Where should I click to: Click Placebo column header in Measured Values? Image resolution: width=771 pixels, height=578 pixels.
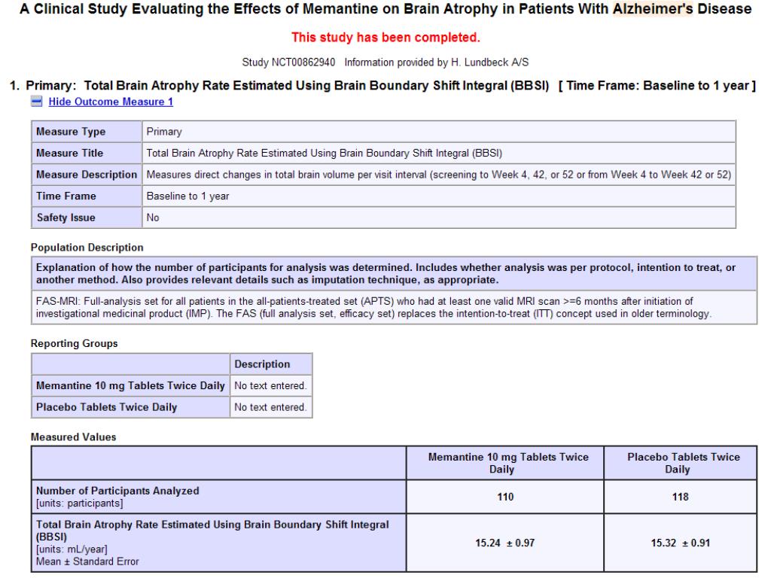click(x=681, y=463)
